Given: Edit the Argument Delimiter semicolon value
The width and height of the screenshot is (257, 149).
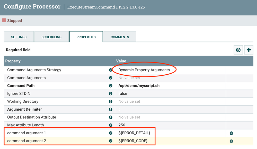Looking at the screenshot, I should tap(171, 109).
